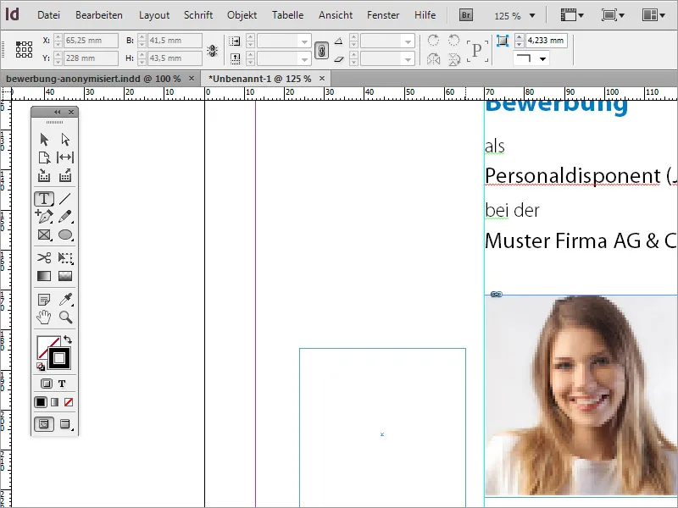Select the Pen tool
Viewport: 678px width, 508px height.
[43, 216]
